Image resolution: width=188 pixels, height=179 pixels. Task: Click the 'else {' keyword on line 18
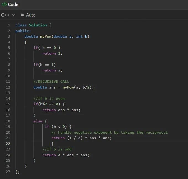[x=40, y=121]
